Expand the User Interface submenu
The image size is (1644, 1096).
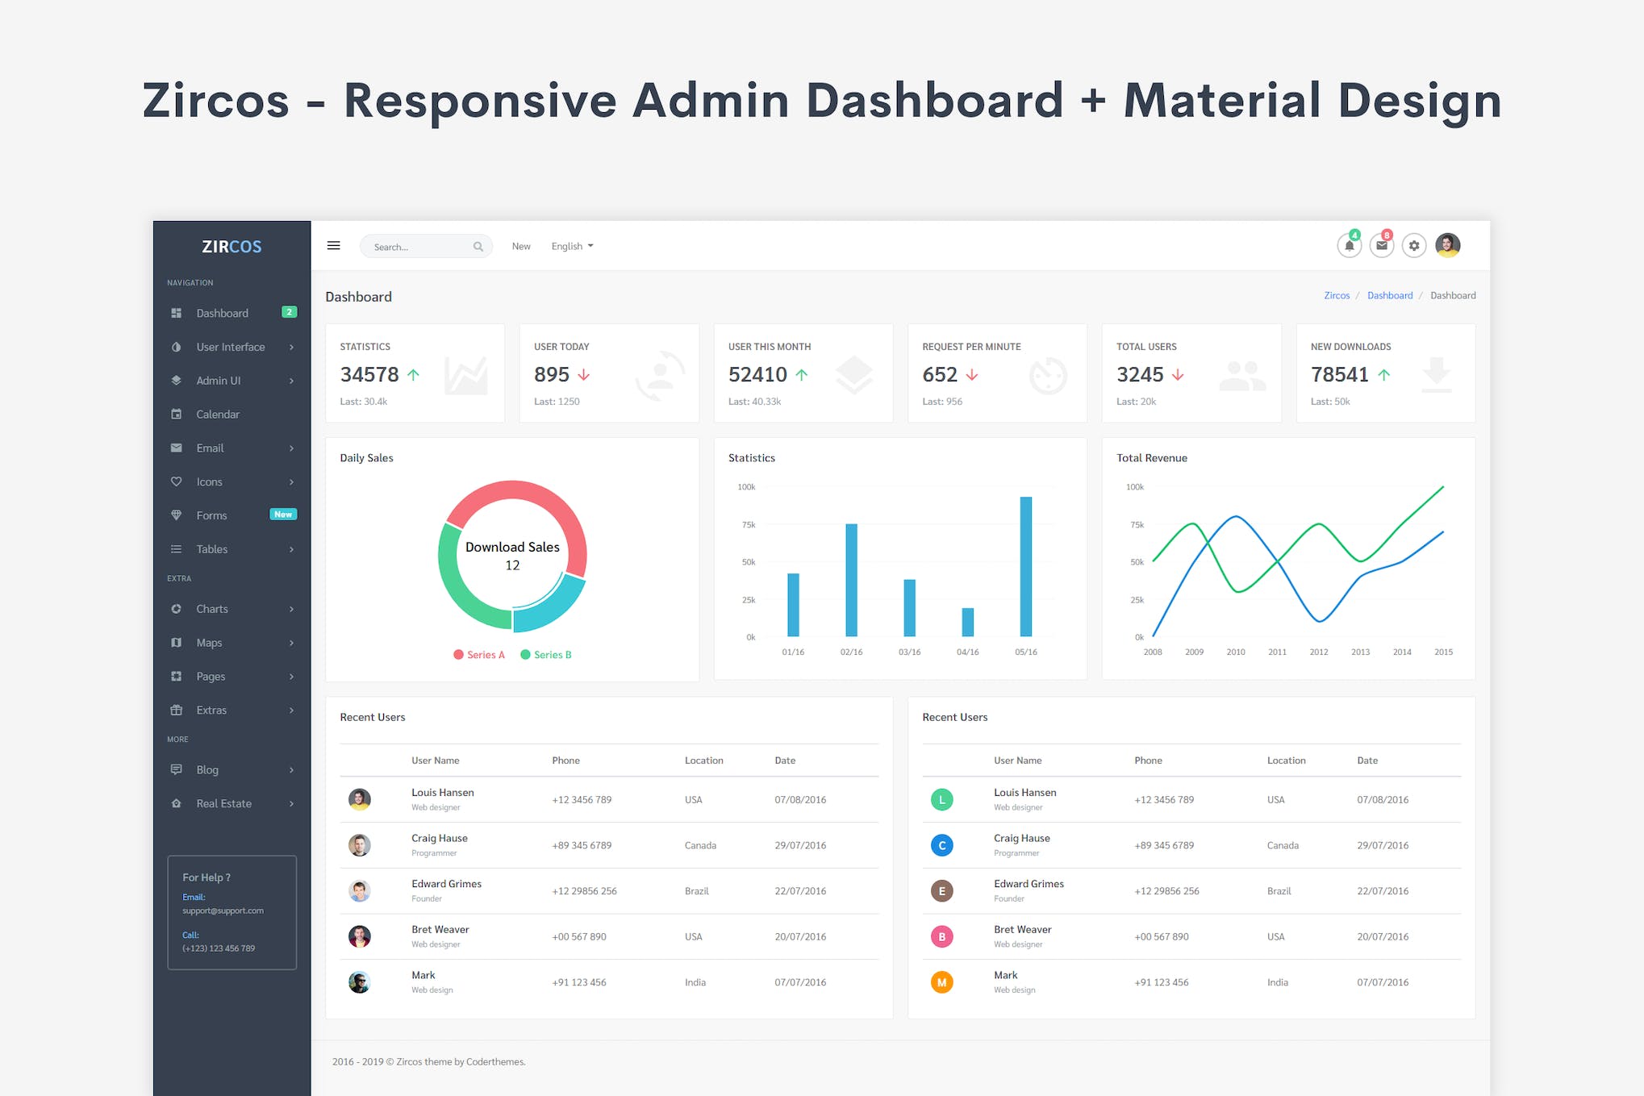tap(232, 347)
